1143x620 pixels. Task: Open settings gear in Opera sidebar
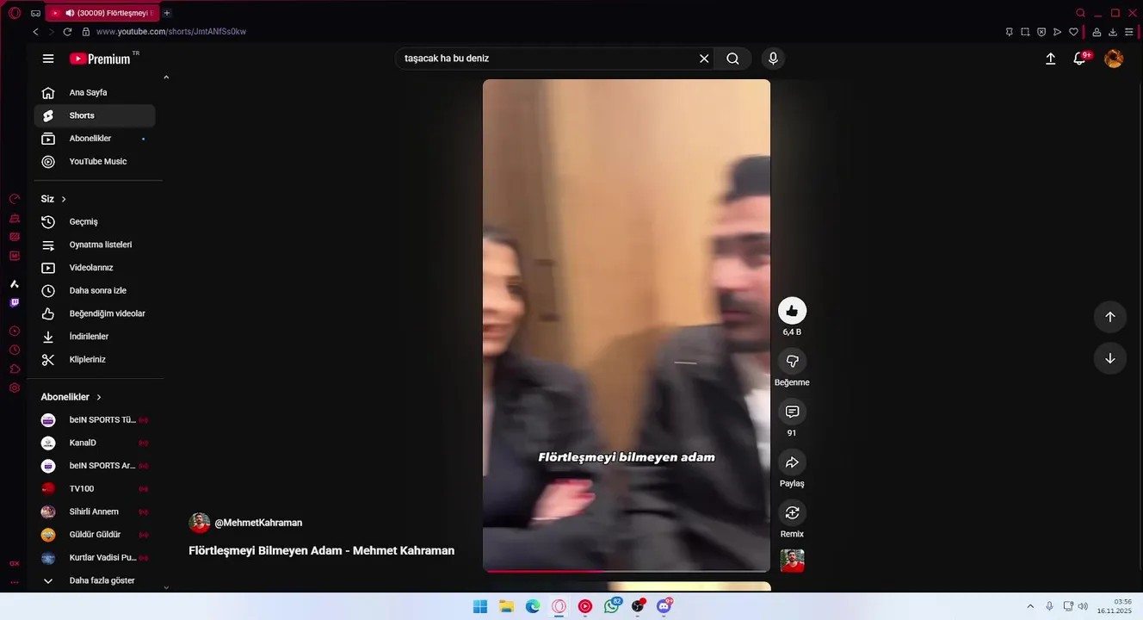point(14,388)
